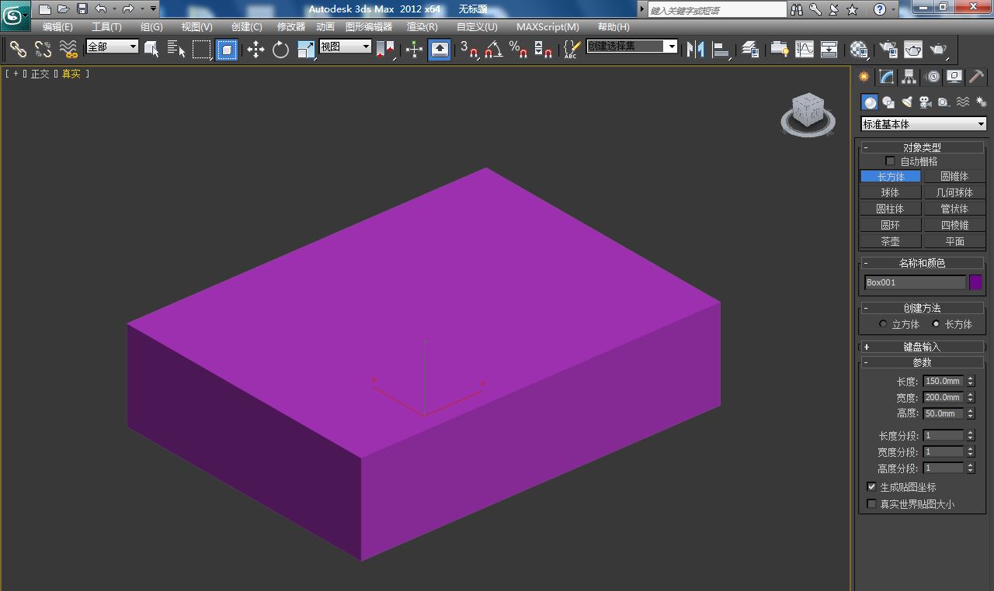
Task: Select the Move transform tool
Action: point(255,50)
